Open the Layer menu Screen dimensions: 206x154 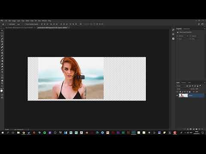[x=18, y=21]
